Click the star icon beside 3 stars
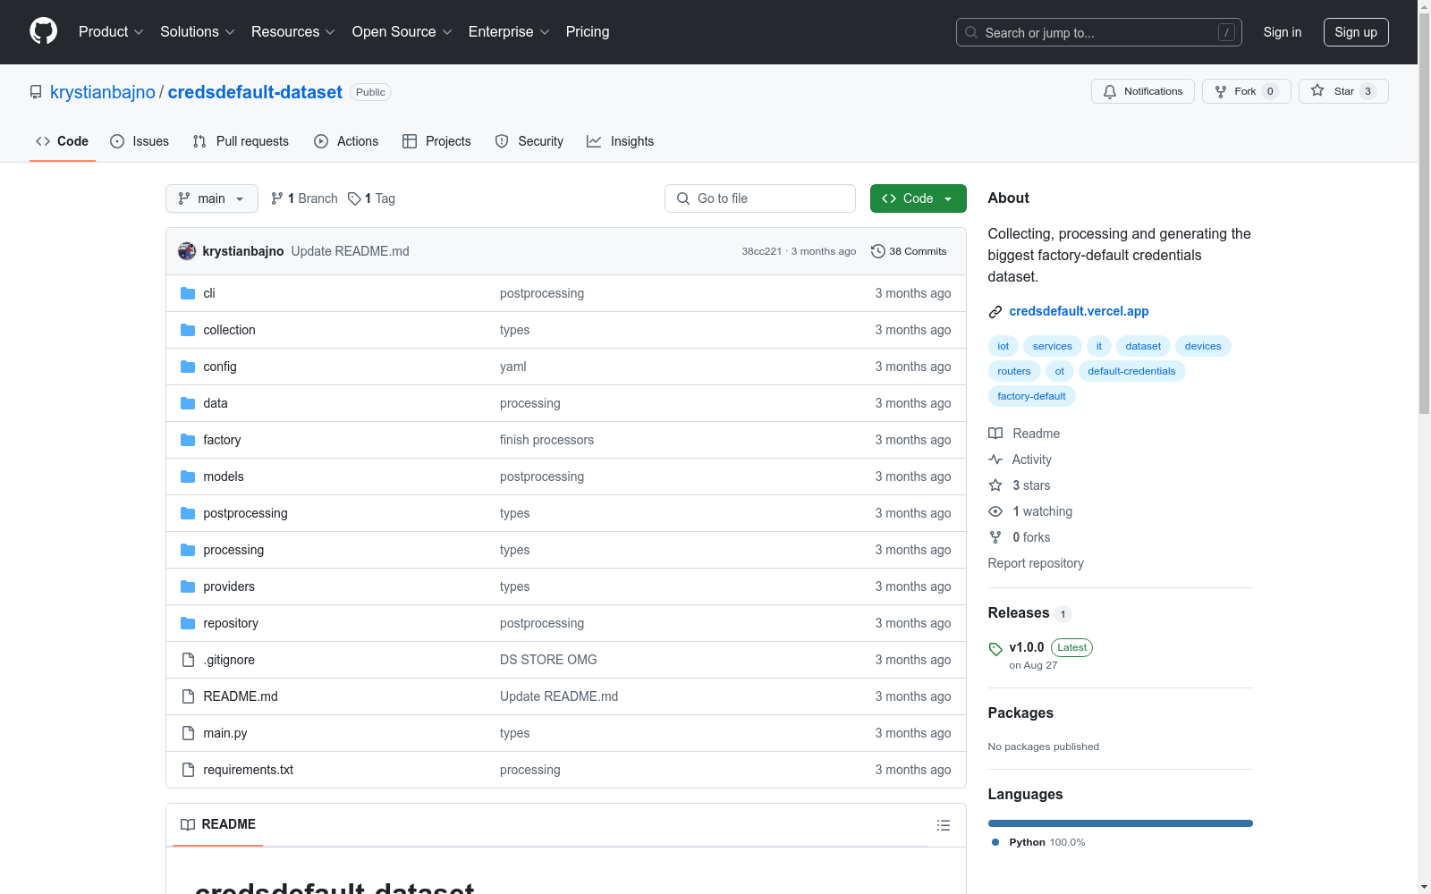 [x=995, y=485]
